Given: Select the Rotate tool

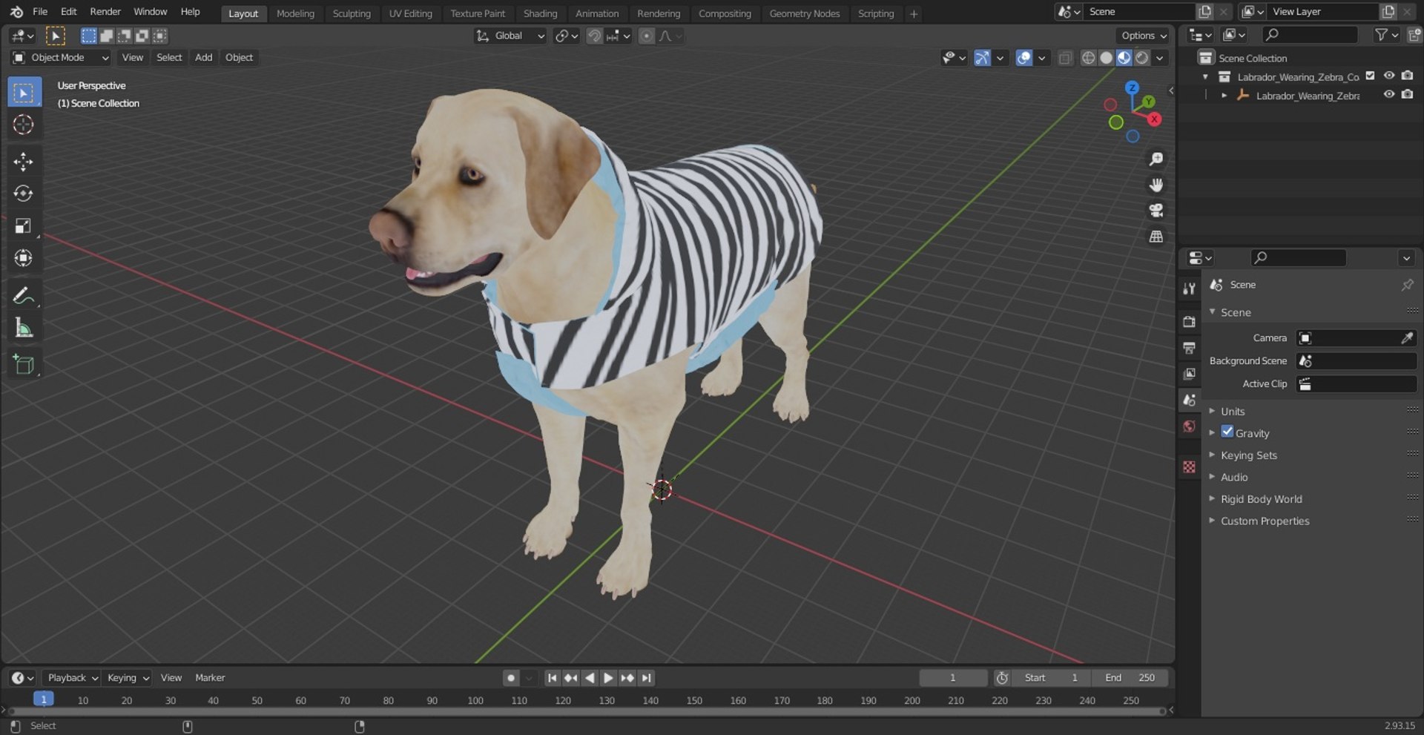Looking at the screenshot, I should point(24,194).
